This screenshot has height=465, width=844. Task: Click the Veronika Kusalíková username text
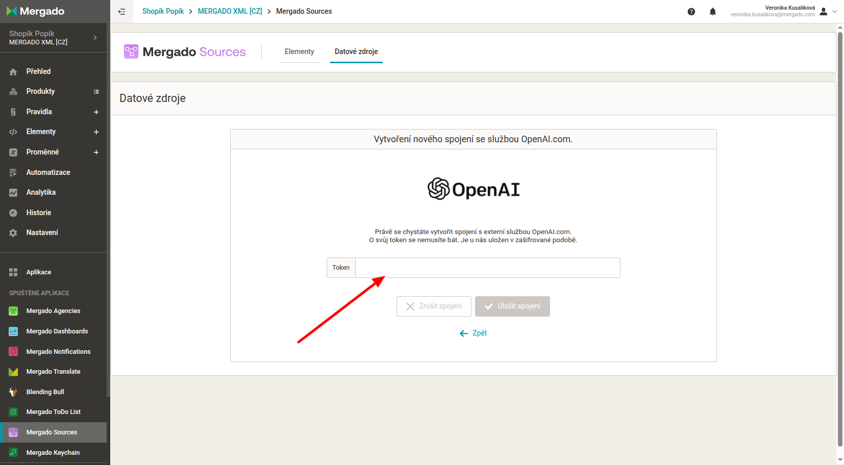pyautogui.click(x=790, y=8)
